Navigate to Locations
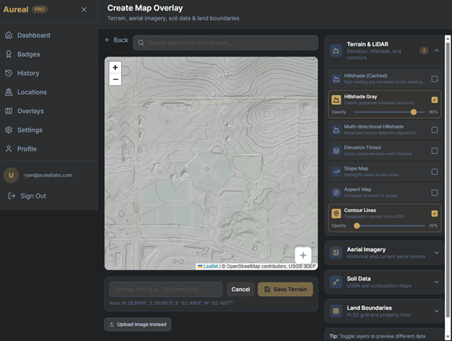The width and height of the screenshot is (452, 341). point(32,92)
